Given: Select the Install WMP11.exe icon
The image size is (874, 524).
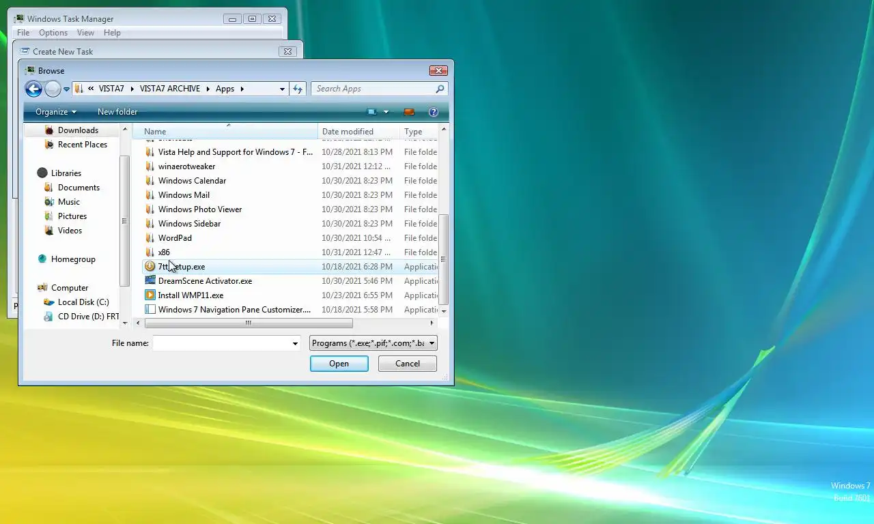Looking at the screenshot, I should [x=150, y=295].
